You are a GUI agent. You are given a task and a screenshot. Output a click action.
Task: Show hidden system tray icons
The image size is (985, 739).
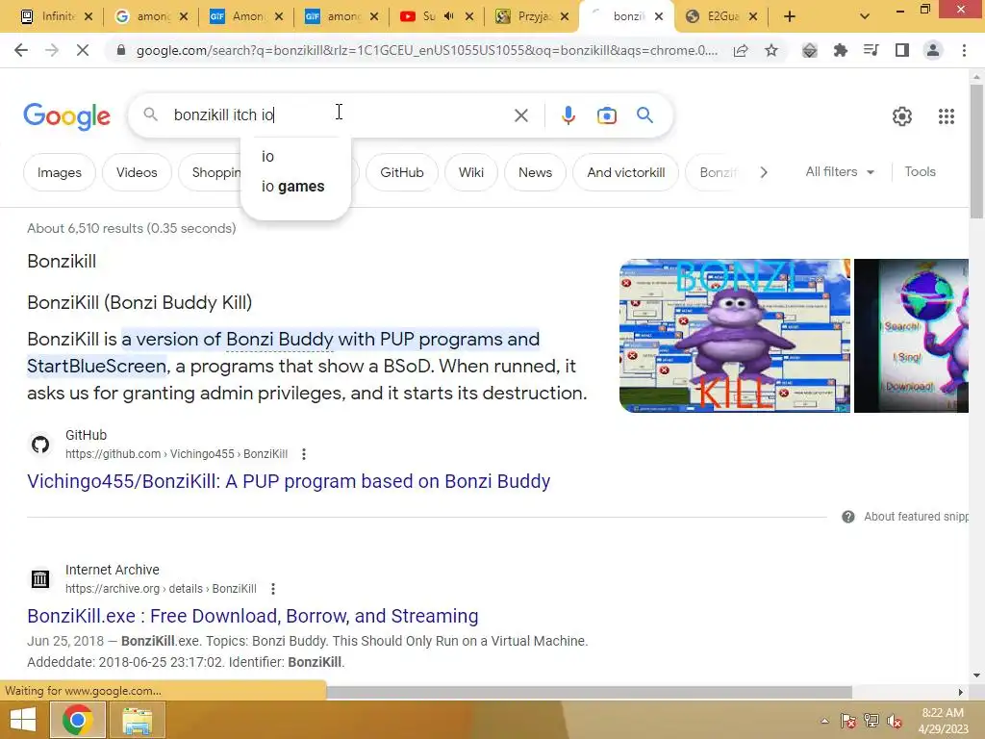pyautogui.click(x=824, y=721)
